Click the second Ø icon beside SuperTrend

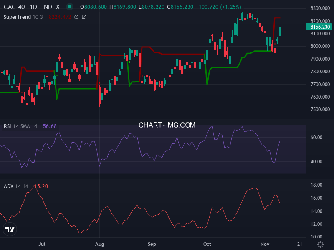pos(84,16)
